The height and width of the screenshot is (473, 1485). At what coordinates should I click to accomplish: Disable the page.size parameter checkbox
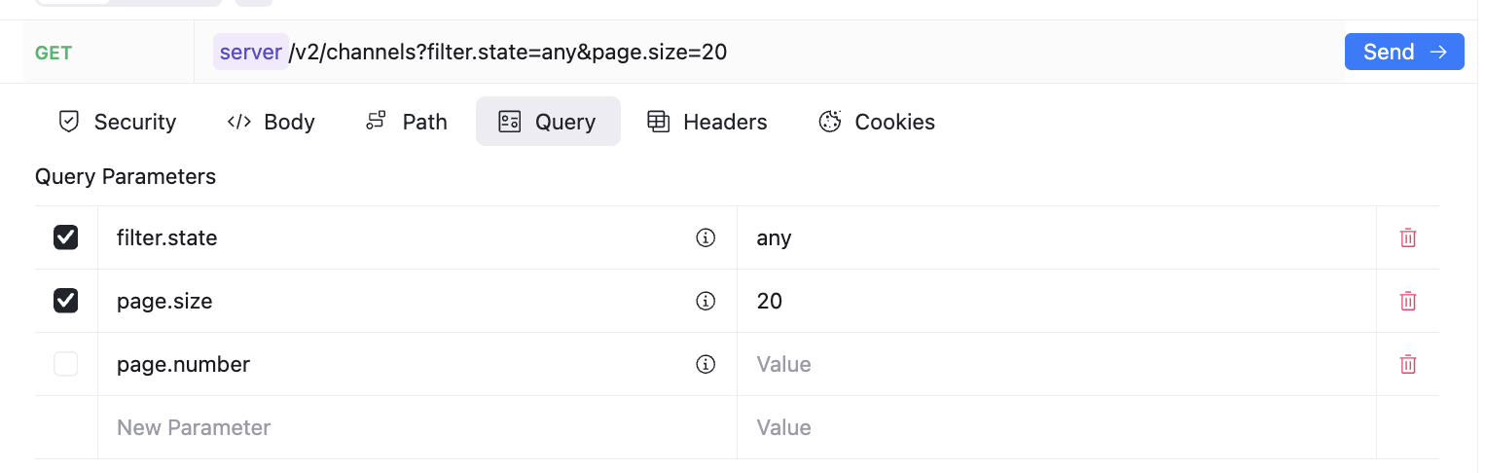(x=66, y=301)
